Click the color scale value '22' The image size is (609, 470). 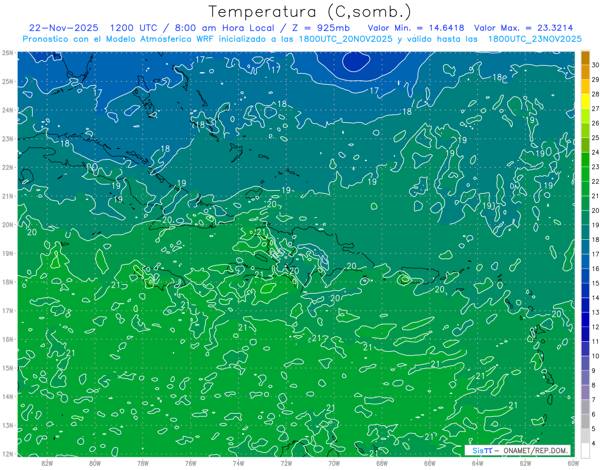pos(595,182)
